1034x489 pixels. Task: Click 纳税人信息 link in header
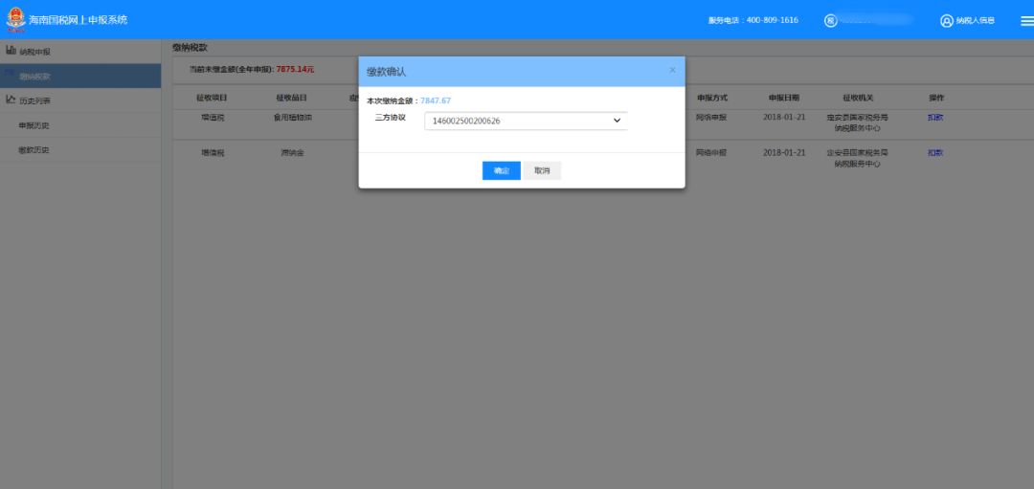point(976,21)
